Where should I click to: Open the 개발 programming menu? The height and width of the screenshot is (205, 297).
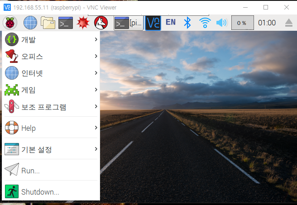click(51, 39)
